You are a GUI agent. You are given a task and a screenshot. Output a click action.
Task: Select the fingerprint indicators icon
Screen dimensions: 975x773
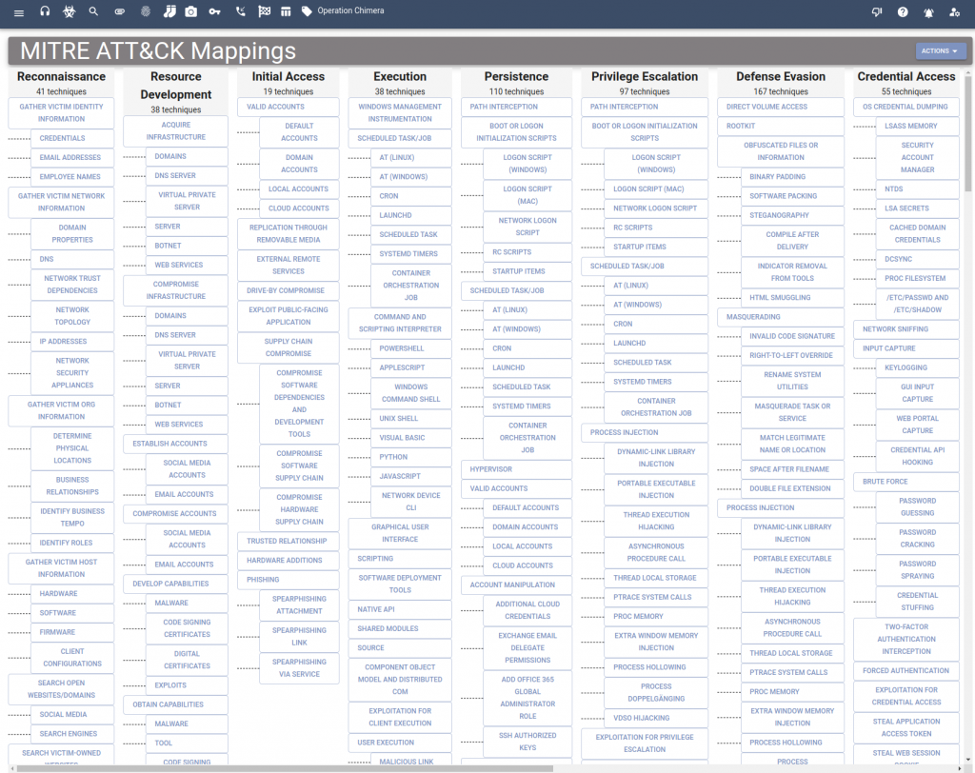[145, 13]
